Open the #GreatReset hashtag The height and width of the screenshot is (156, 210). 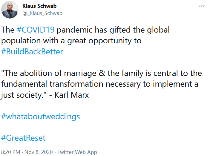24,138
